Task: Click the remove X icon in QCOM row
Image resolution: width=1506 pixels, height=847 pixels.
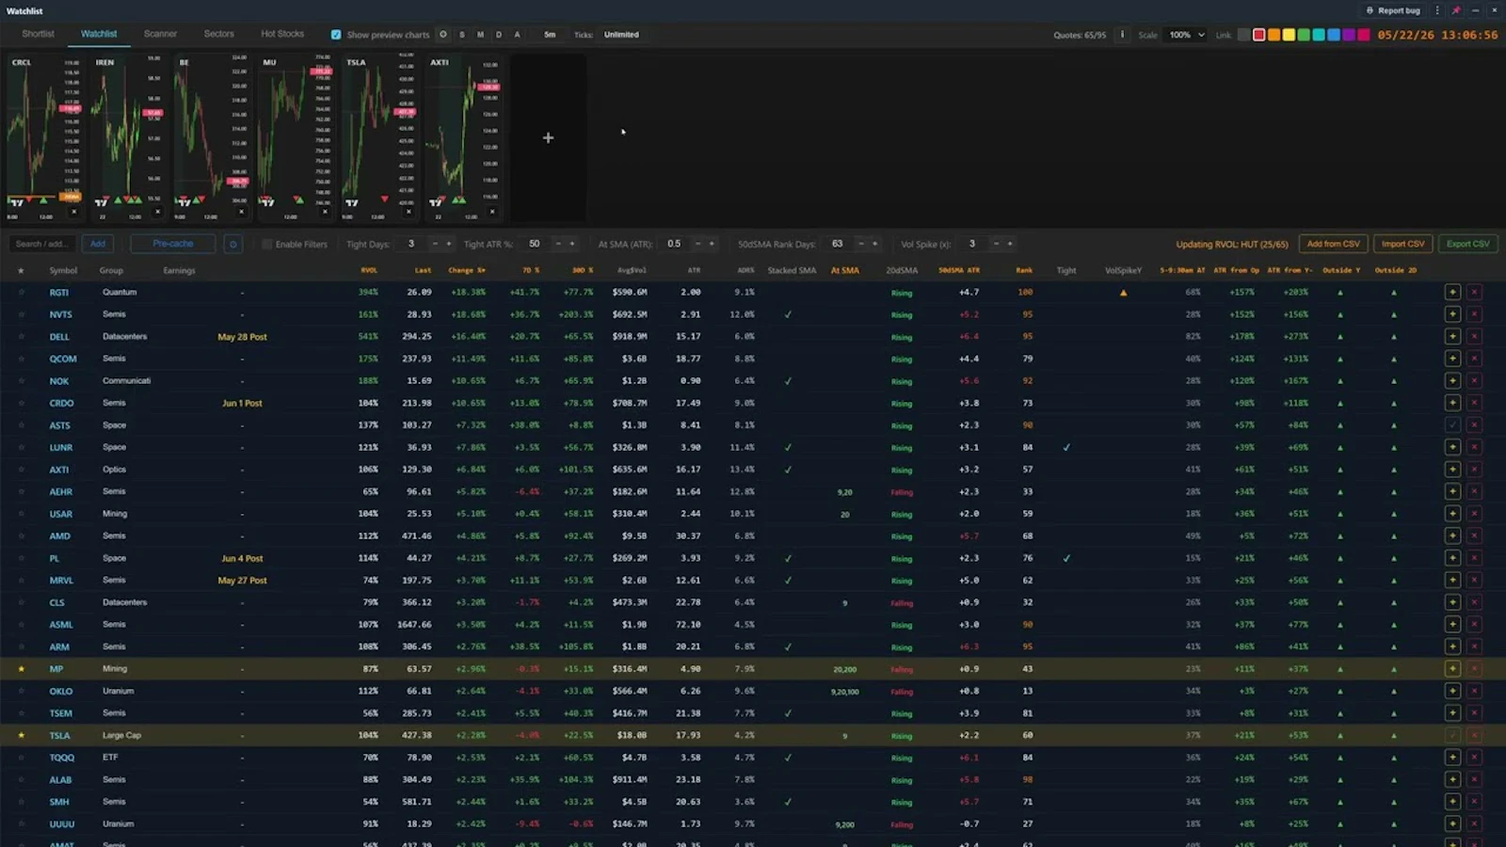Action: 1474,359
